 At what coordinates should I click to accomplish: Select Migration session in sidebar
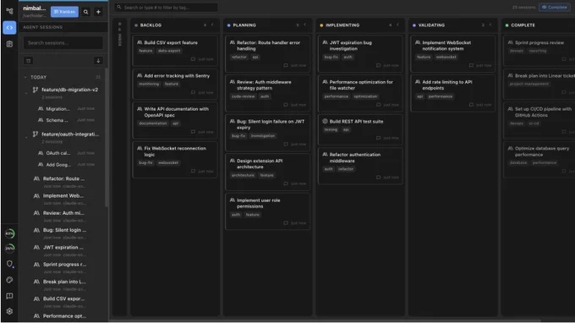click(66, 109)
